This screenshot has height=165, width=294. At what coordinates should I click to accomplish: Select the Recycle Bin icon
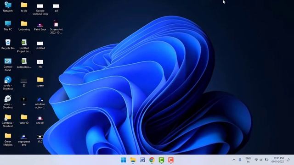[8, 44]
